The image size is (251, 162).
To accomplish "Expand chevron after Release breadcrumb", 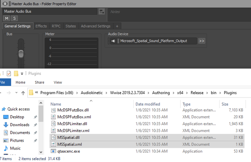I will [x=207, y=93].
